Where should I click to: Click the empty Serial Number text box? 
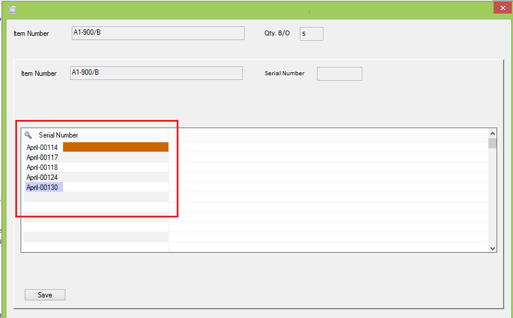click(339, 73)
